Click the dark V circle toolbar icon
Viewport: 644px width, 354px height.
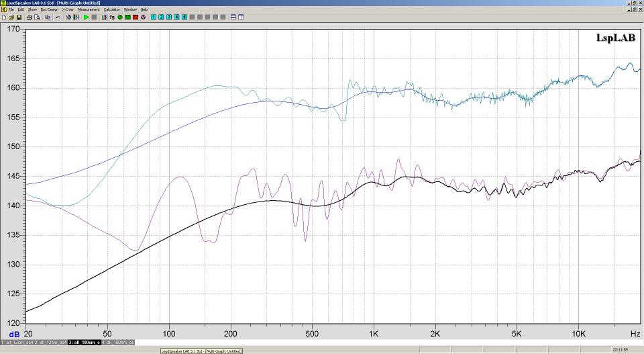pos(144,17)
